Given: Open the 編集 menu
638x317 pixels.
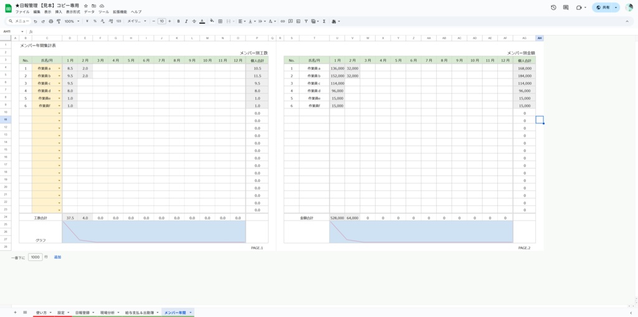Looking at the screenshot, I should [x=37, y=12].
